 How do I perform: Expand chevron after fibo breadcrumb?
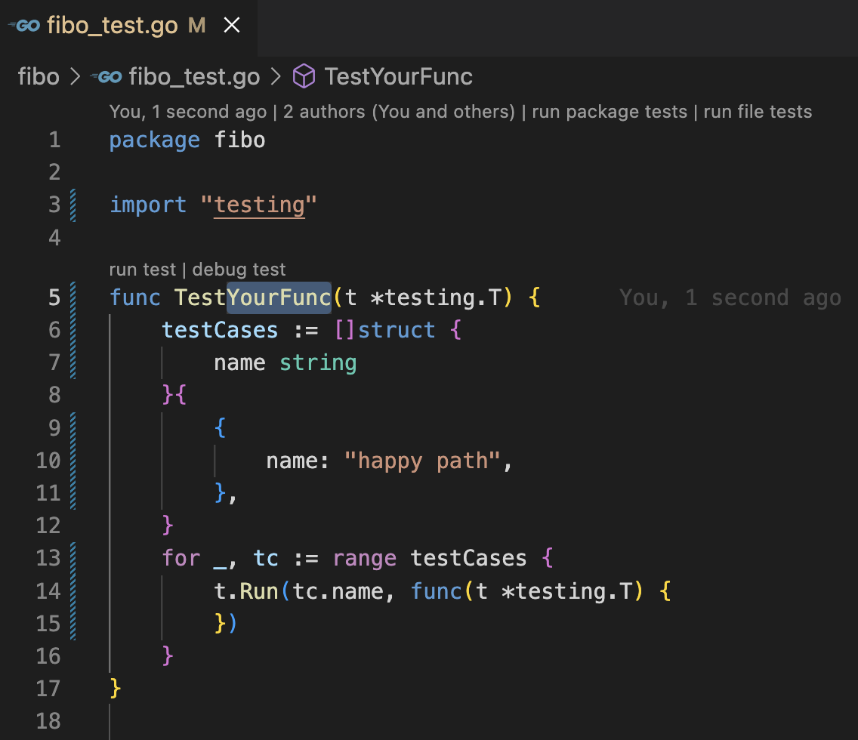pyautogui.click(x=75, y=76)
